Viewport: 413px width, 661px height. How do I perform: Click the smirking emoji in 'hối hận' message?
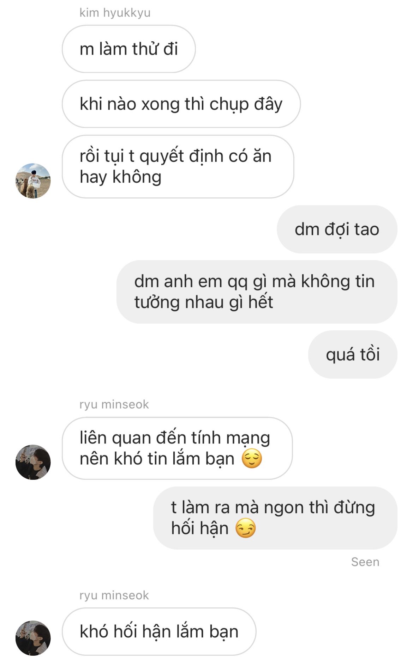pos(245,528)
